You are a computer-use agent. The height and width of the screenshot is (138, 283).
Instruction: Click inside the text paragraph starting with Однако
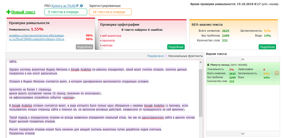[98, 72]
